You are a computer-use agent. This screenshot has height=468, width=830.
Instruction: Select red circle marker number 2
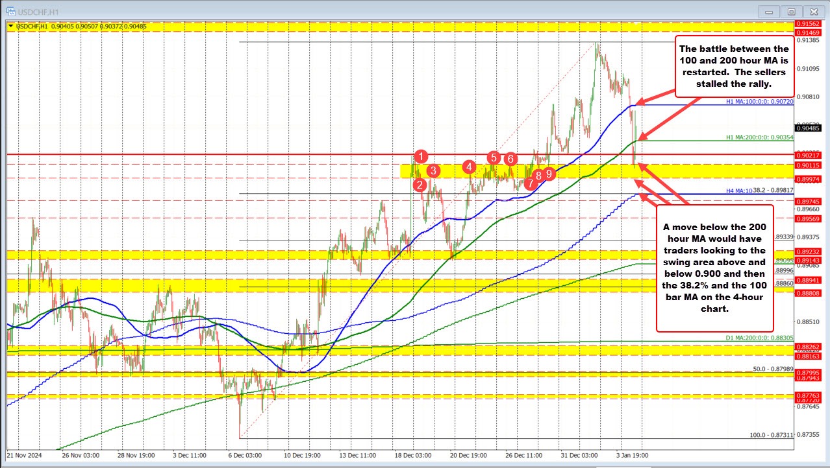420,185
